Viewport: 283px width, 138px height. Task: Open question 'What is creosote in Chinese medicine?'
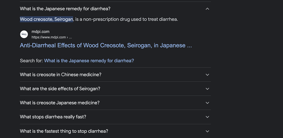click(x=61, y=74)
